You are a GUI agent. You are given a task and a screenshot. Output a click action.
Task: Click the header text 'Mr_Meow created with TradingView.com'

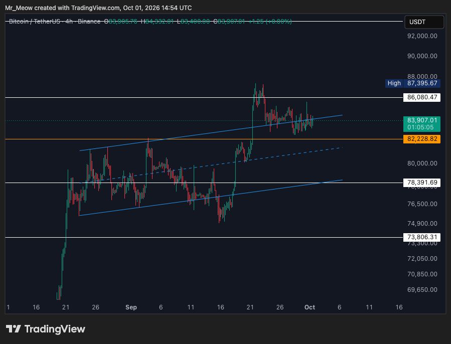click(63, 8)
